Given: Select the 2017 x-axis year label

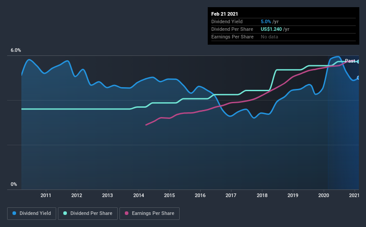Looking at the screenshot, I should pyautogui.click(x=231, y=195).
